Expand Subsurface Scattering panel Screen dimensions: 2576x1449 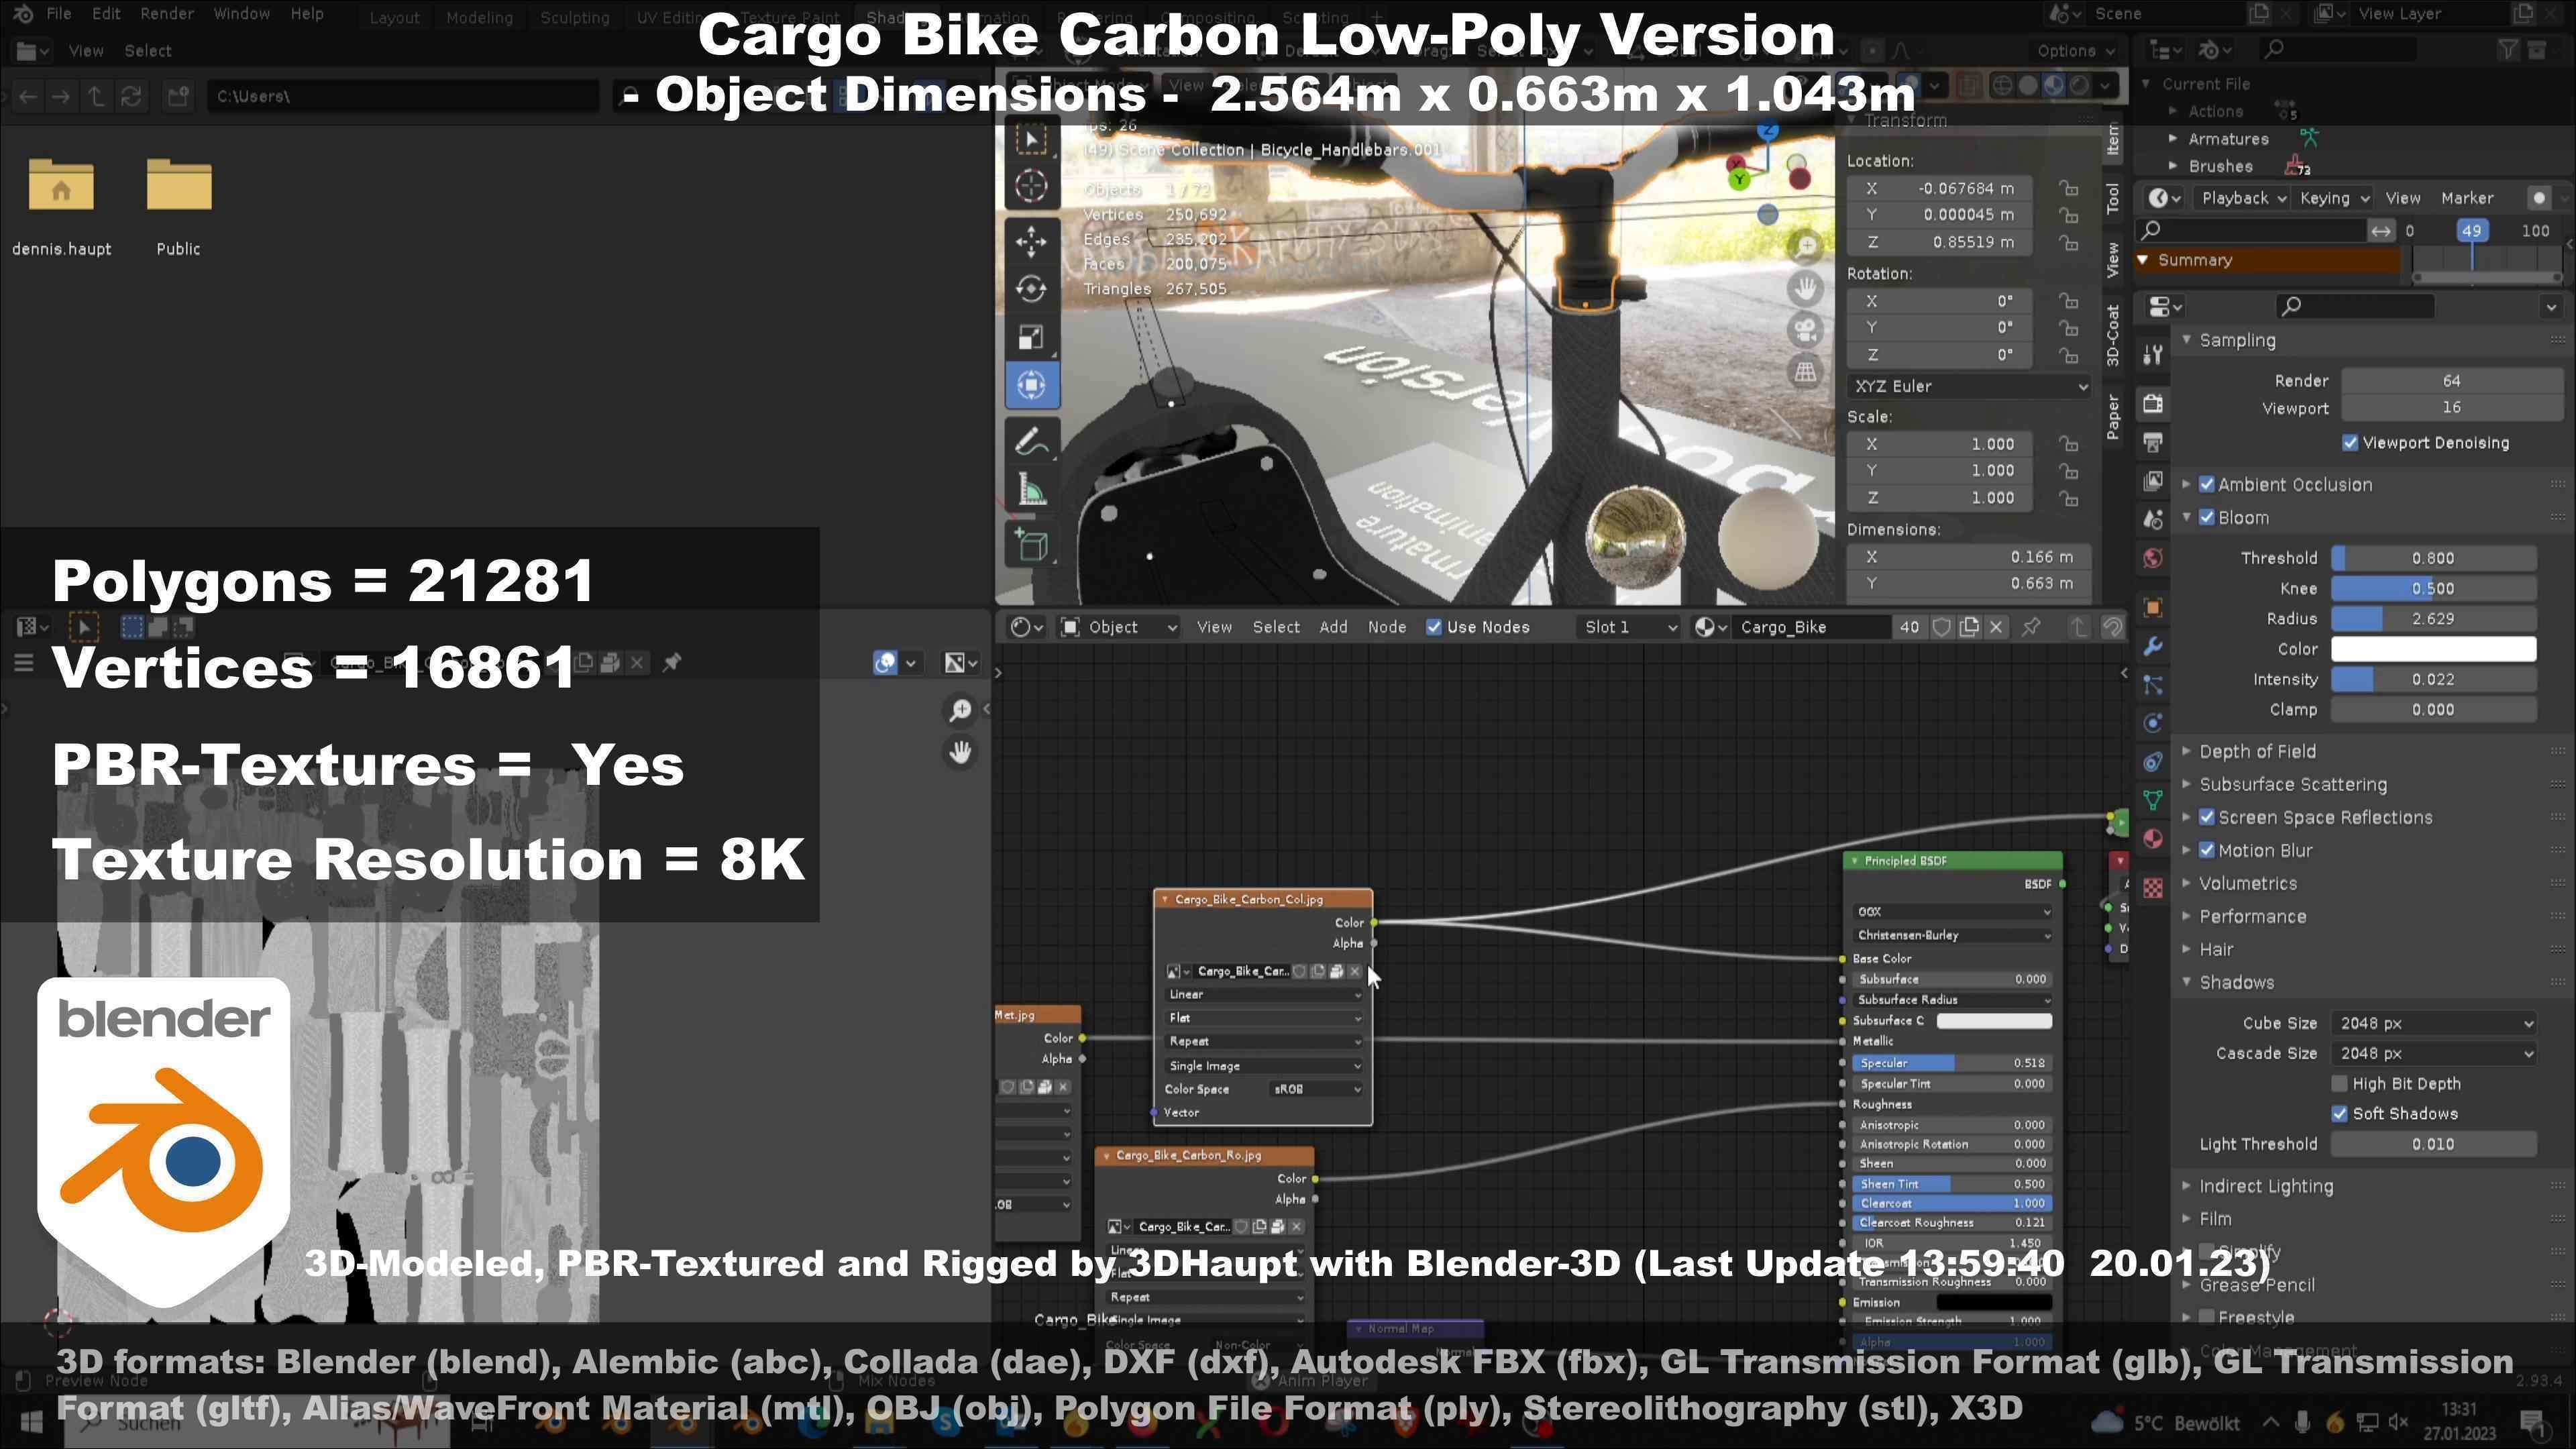pos(2292,785)
